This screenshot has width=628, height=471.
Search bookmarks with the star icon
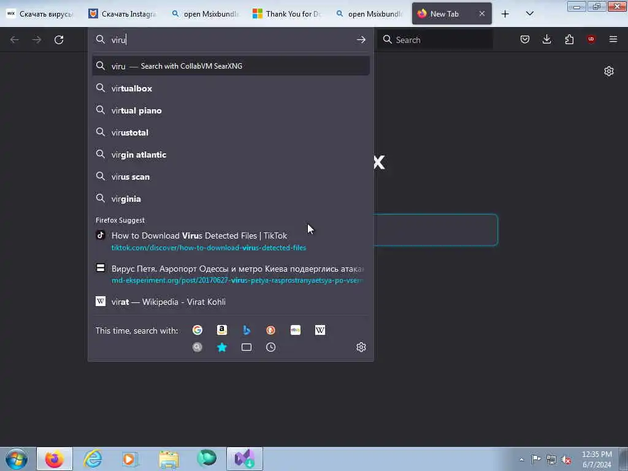pos(222,347)
